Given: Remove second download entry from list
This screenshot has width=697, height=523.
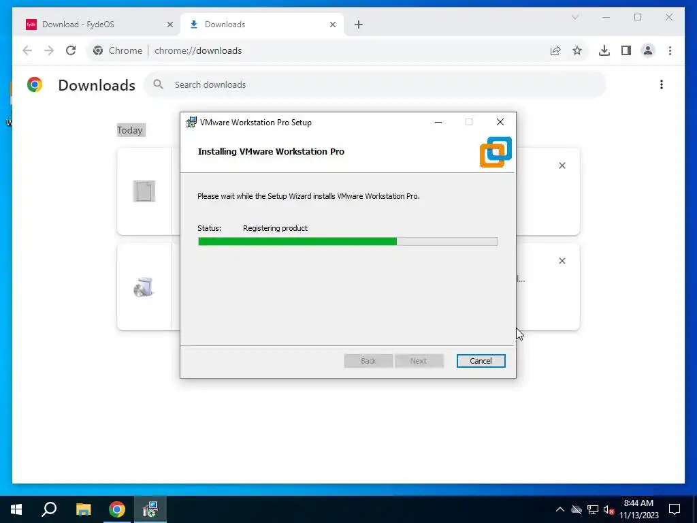Looking at the screenshot, I should 562,261.
